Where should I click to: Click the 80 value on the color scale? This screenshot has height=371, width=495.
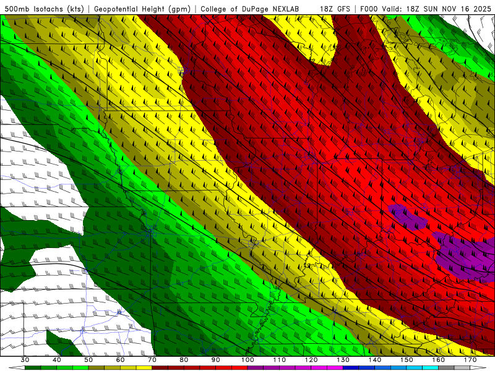(x=184, y=360)
